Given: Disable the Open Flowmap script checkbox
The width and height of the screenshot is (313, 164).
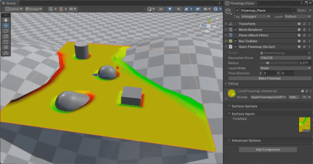Looking at the screenshot, I should pos(236,47).
